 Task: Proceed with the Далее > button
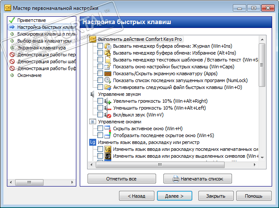(x=174, y=196)
